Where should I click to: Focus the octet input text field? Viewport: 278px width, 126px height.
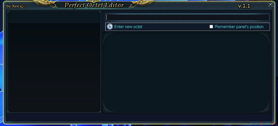[x=187, y=17]
